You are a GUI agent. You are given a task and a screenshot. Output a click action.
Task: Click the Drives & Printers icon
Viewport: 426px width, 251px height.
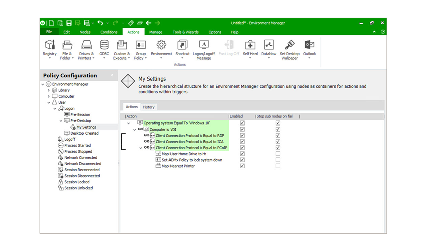click(x=86, y=46)
